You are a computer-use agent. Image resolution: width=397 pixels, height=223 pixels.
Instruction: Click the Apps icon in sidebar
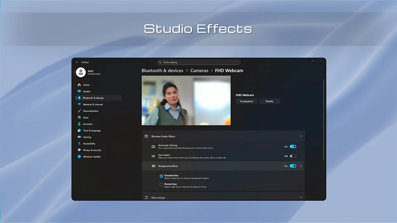79,117
